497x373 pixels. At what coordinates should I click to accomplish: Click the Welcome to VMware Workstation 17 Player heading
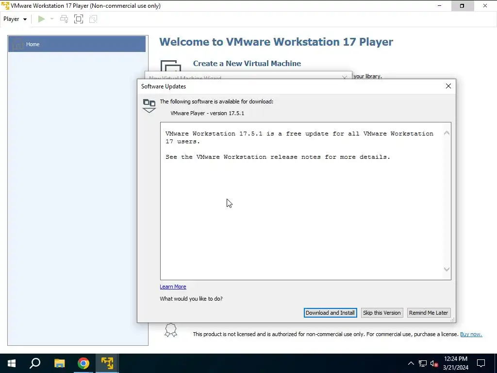click(276, 42)
